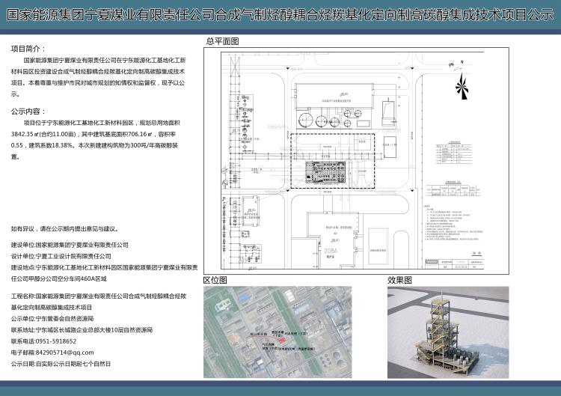Screen dimensions: 561x396
Task: Click the 总平面图 heading
Action: tap(222, 40)
